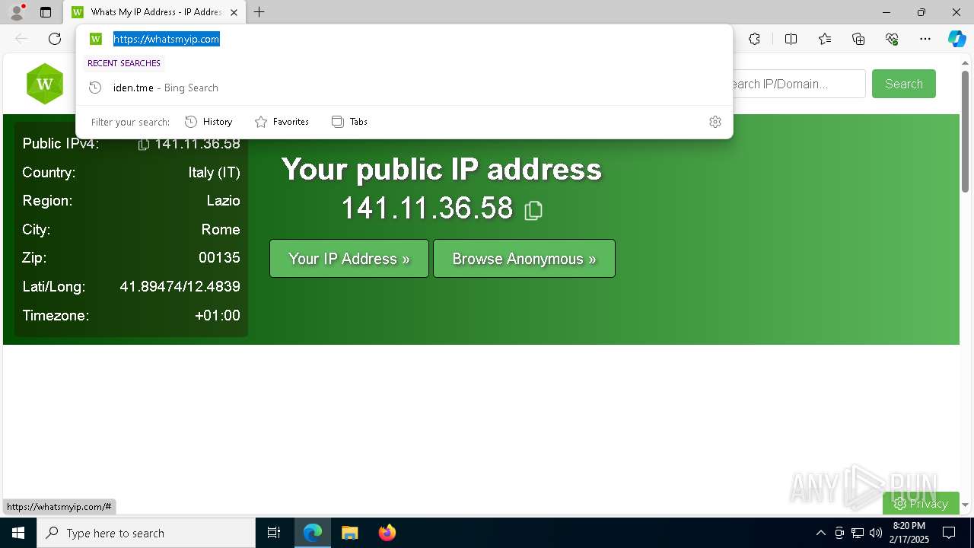Click the Timezone value +01:00
This screenshot has height=548, width=974.
coord(218,315)
